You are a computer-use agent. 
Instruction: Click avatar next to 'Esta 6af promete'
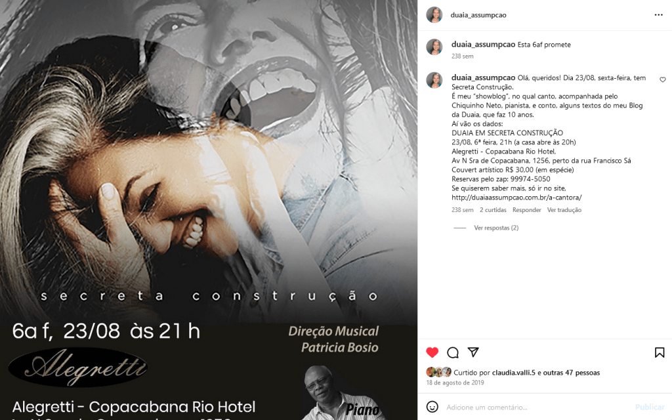click(434, 47)
